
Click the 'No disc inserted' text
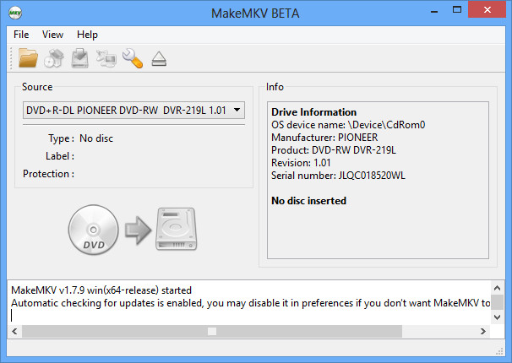pos(308,201)
